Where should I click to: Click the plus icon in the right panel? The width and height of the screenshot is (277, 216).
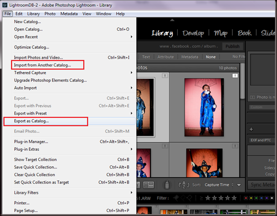coord(251,130)
